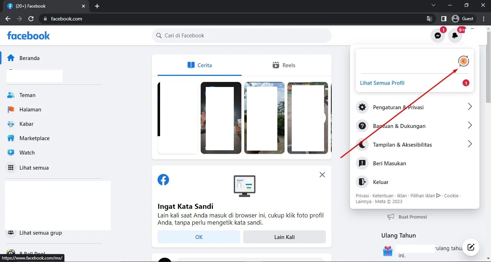Open the story thumbnail with night scene

pyautogui.click(x=221, y=118)
